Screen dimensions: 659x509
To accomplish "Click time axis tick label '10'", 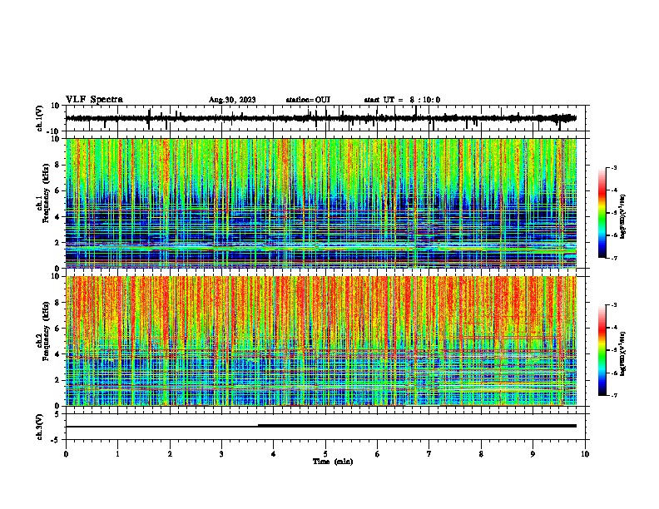I will [585, 454].
